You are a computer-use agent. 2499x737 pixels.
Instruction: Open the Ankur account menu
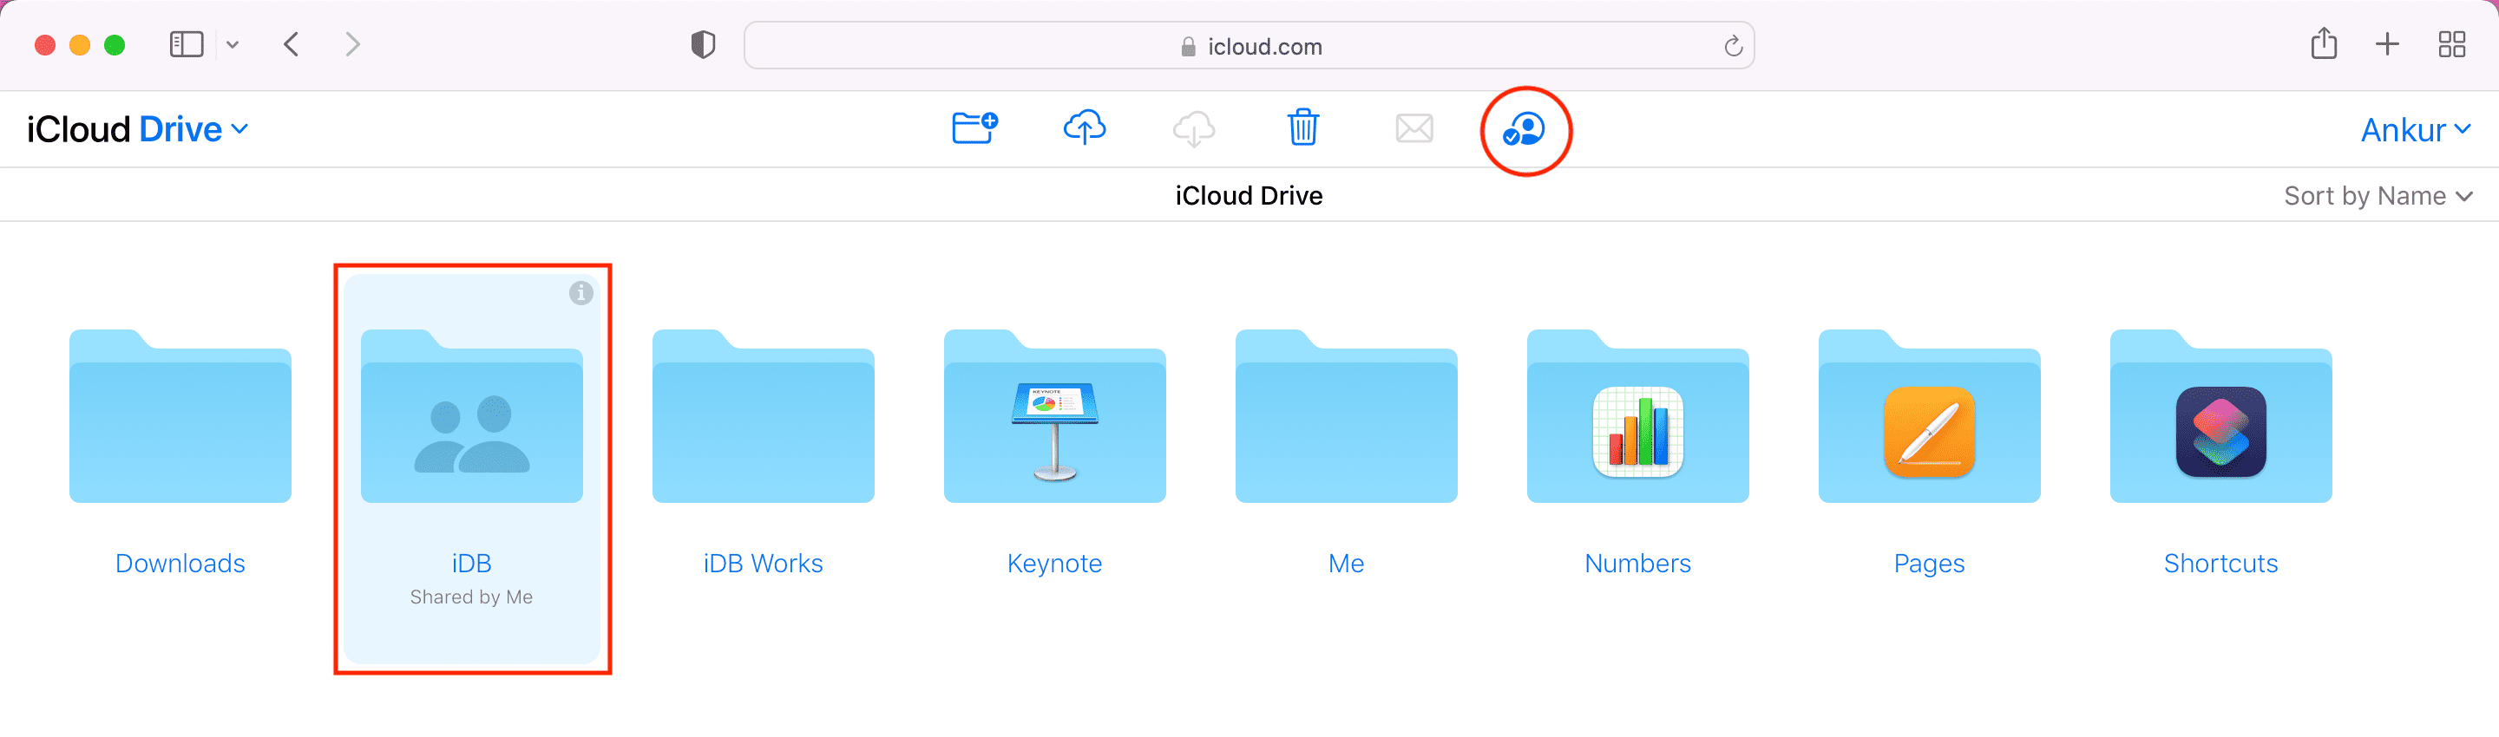click(2416, 129)
